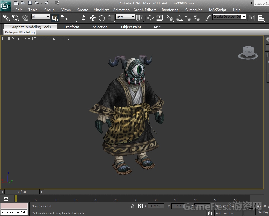
Task: Activate the Select and Move tool
Action: (93, 18)
